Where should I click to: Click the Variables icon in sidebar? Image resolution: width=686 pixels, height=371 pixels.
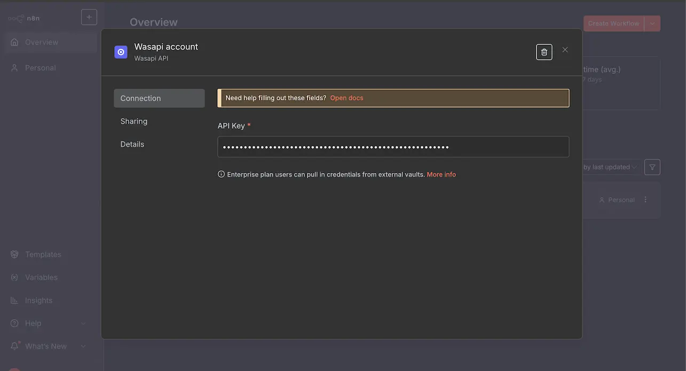(x=14, y=278)
